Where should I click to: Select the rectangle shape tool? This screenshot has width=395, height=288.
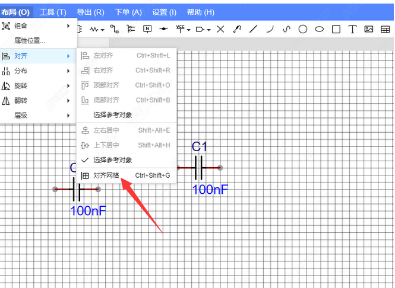coord(336,28)
